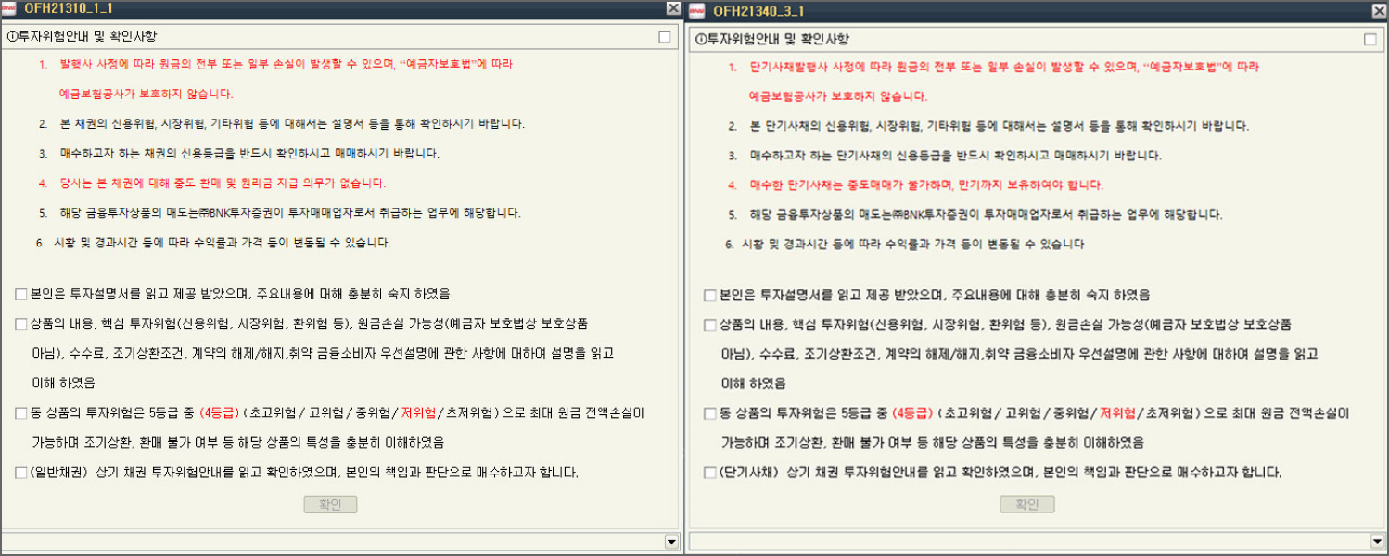Click red item 4 당사는 본 채권에 대해 text
This screenshot has width=1389, height=556.
coord(223,183)
